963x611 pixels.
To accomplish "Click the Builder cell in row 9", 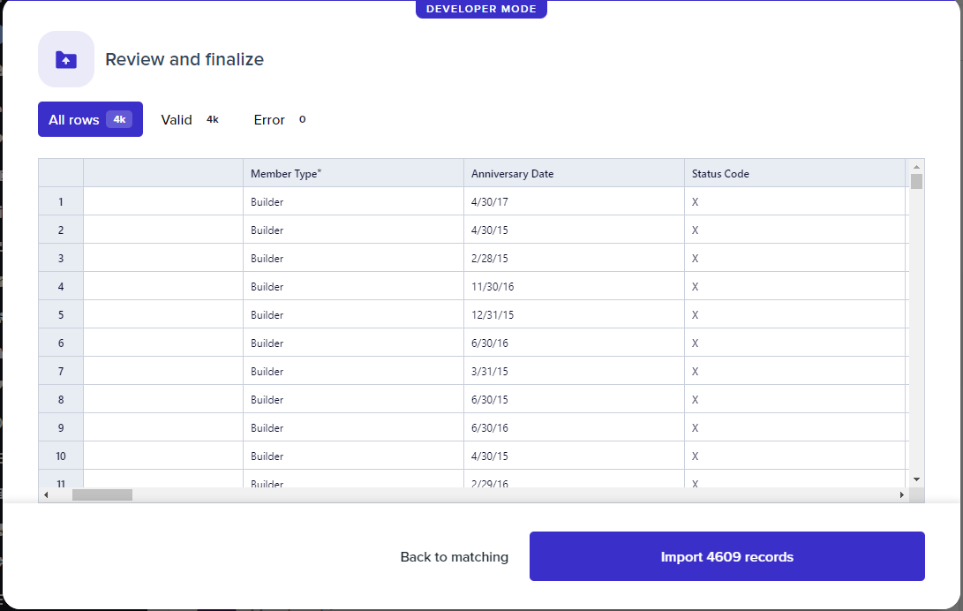I will tap(354, 427).
